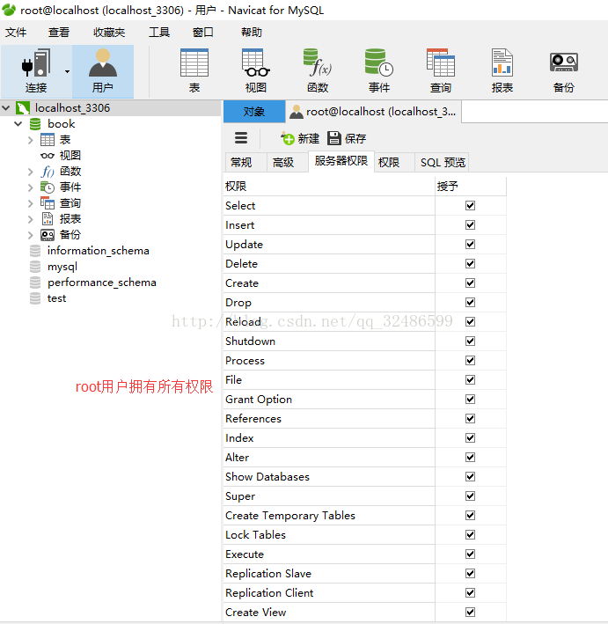608x624 pixels.
Task: Expand the 查询 node under book
Action: click(30, 203)
